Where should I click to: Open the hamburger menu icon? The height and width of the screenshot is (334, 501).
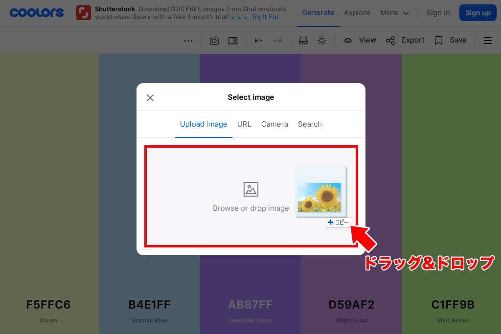(488, 41)
